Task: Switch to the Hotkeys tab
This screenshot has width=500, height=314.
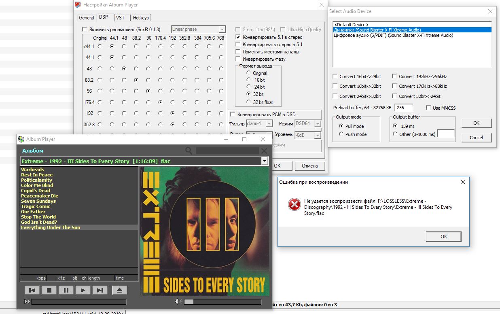Action: pos(141,18)
